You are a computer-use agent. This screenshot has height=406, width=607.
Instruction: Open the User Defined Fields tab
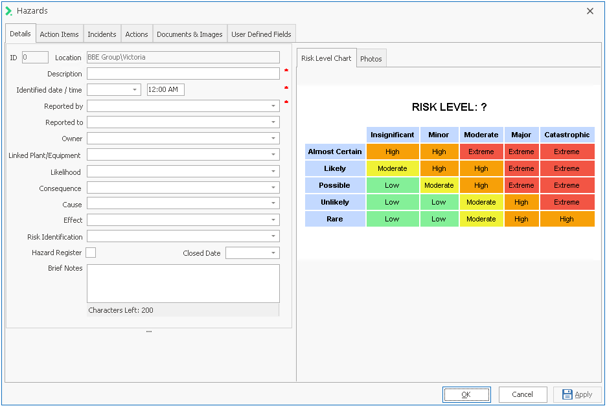(261, 34)
